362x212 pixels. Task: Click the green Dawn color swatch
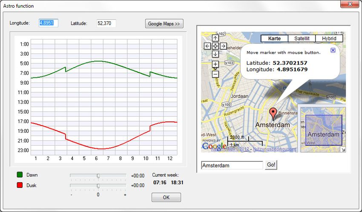20,175
